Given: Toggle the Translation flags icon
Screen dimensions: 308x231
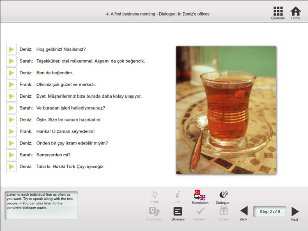Looking at the screenshot, I should 200,197.
